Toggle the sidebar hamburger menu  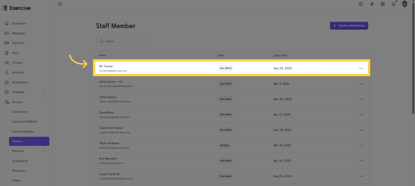pyautogui.click(x=60, y=4)
